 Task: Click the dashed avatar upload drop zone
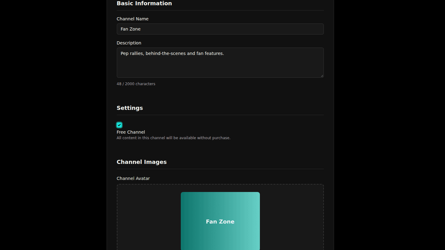[x=220, y=217]
